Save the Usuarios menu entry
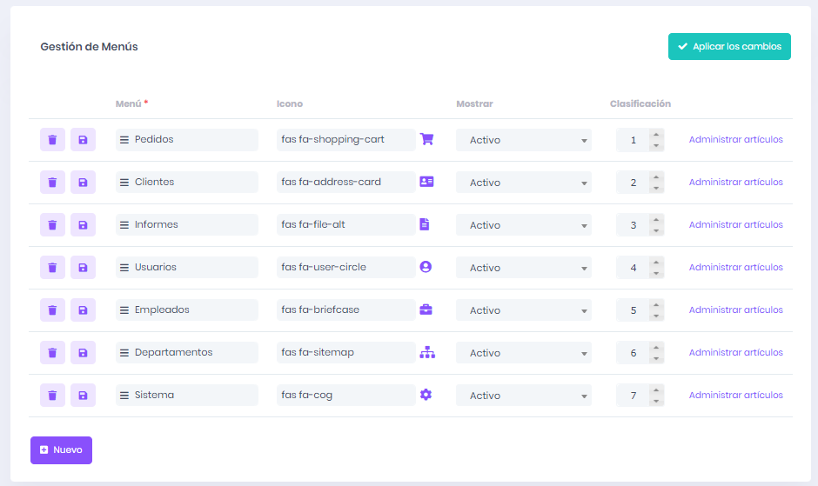Viewport: 818px width, 486px height. 83,268
